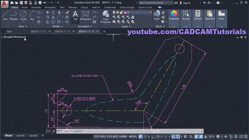
Task: Click the Rotate tool icon
Action: pyautogui.click(x=53, y=12)
